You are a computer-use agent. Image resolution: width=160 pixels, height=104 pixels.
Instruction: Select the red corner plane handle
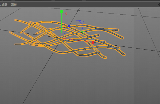pos(66,15)
